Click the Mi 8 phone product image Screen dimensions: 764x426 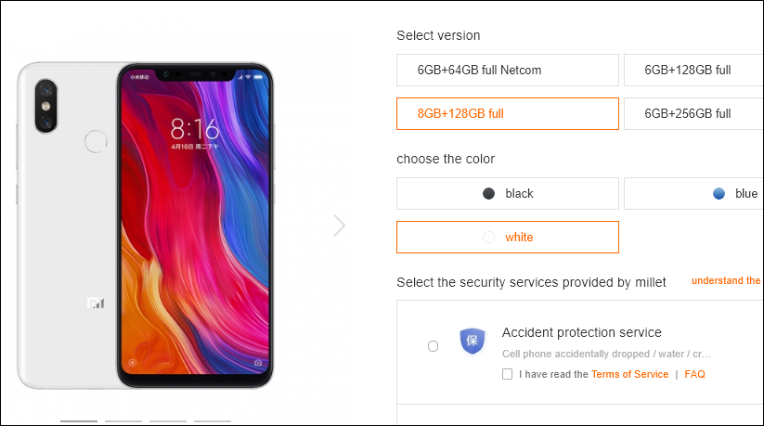point(146,225)
